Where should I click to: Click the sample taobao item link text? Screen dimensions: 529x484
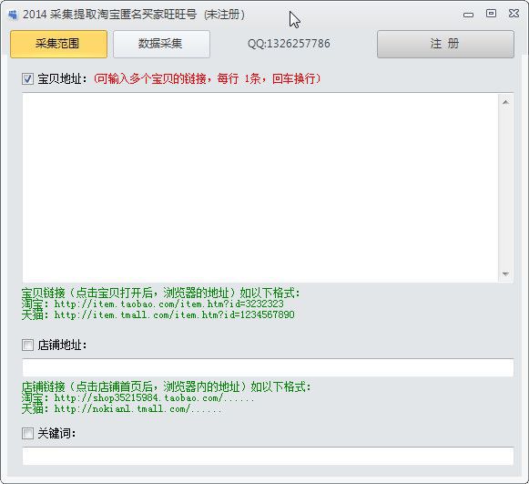pos(168,304)
